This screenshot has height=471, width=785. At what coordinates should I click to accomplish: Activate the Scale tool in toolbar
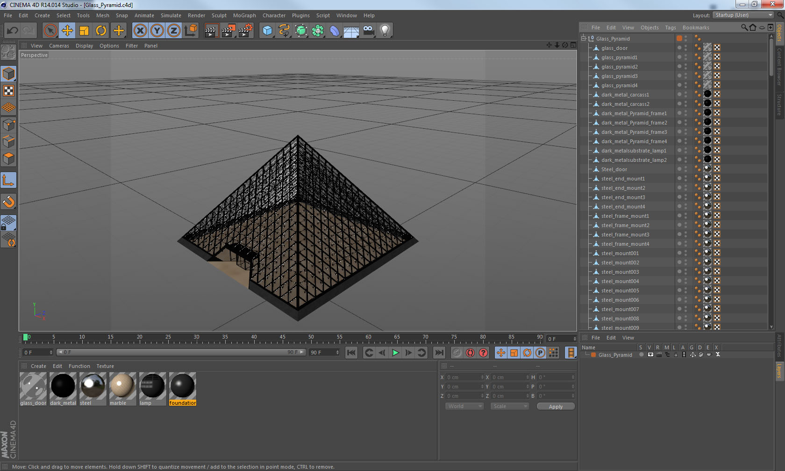coord(84,31)
